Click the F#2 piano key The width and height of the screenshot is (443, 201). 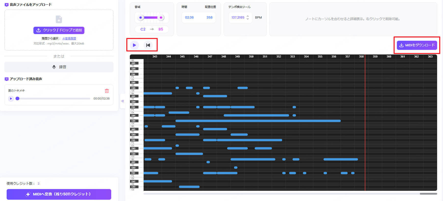pos(134,173)
